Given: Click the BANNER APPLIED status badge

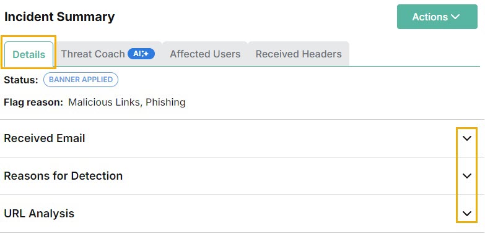Looking at the screenshot, I should (81, 80).
